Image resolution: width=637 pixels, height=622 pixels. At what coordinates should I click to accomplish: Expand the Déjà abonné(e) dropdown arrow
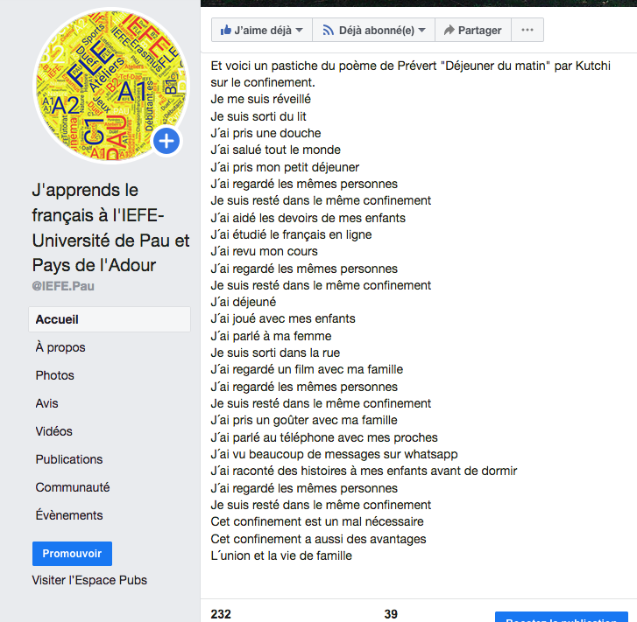(x=421, y=30)
